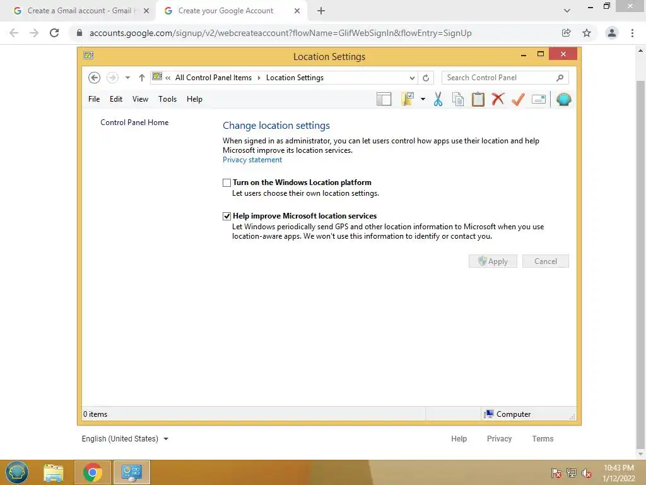Image resolution: width=646 pixels, height=485 pixels.
Task: Open Control Panel Home link
Action: tap(134, 122)
